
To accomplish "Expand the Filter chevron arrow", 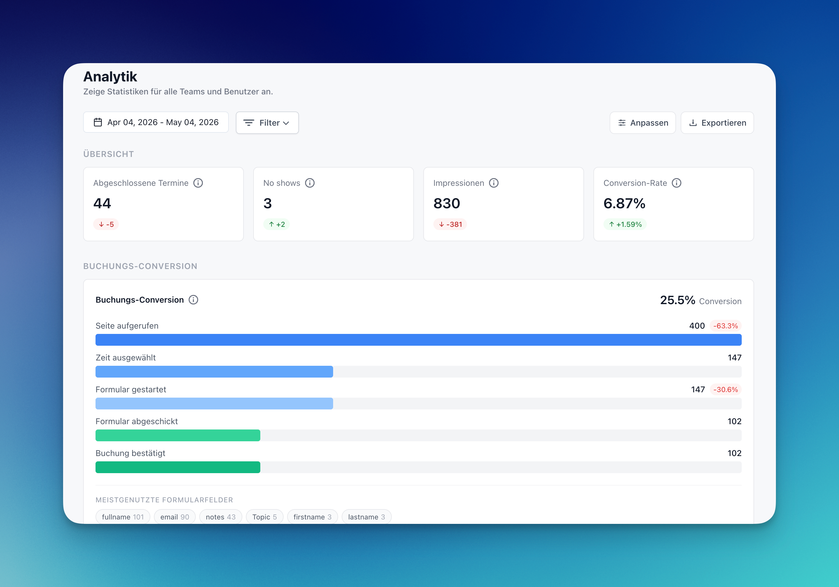I will point(286,123).
